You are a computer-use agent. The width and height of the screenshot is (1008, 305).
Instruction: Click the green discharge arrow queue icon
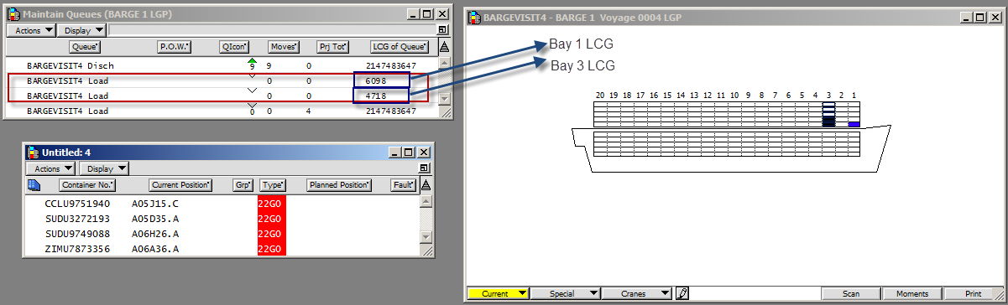click(251, 63)
